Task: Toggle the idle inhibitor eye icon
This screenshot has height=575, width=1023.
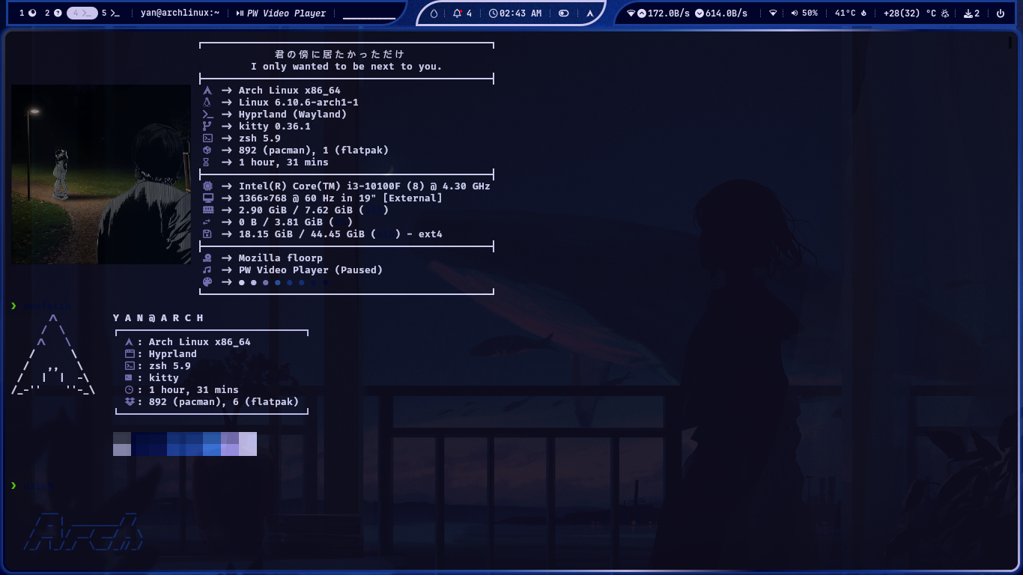Action: point(565,13)
